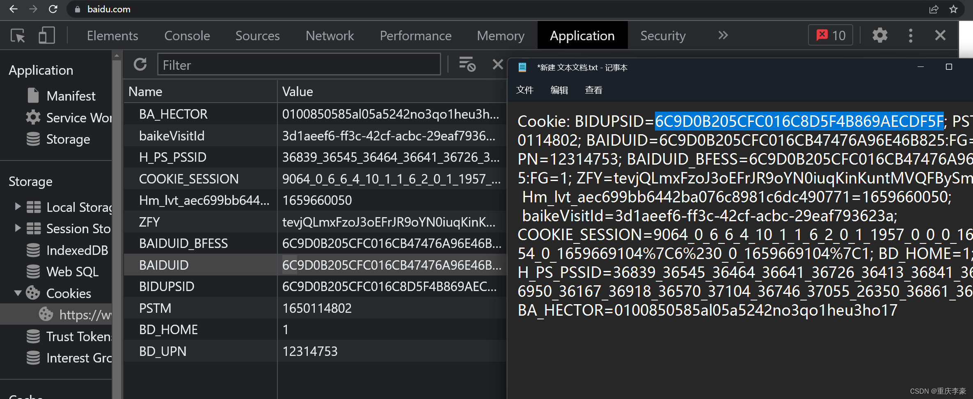Click the Notepad app icon
This screenshot has height=399, width=973.
522,67
